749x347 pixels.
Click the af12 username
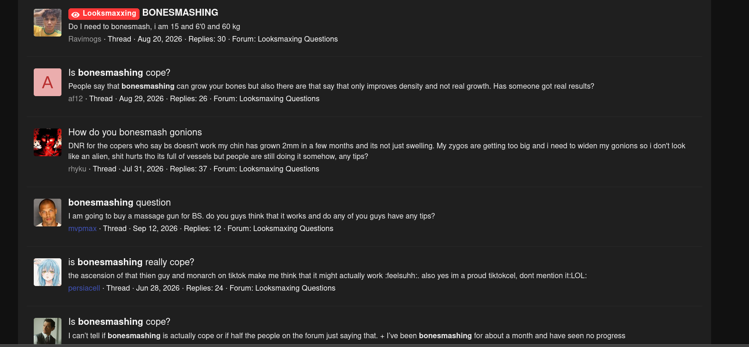click(75, 98)
